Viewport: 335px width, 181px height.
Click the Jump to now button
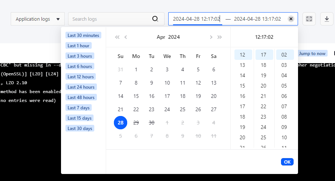tap(312, 54)
